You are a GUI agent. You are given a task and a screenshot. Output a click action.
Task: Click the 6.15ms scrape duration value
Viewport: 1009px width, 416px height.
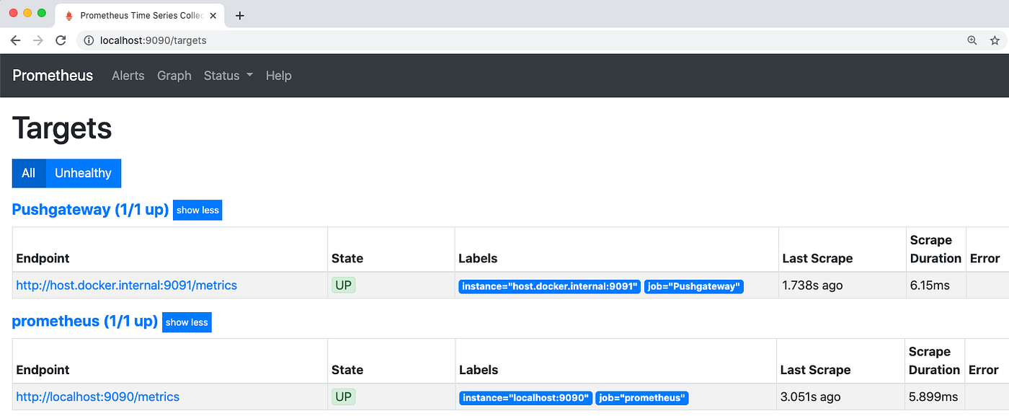click(930, 286)
